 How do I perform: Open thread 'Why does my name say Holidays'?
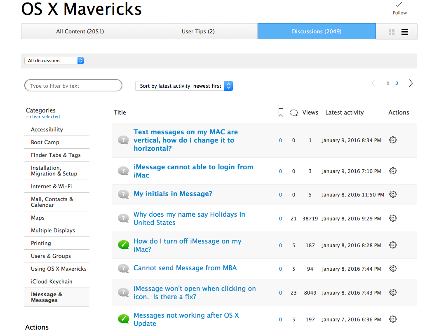tap(189, 218)
